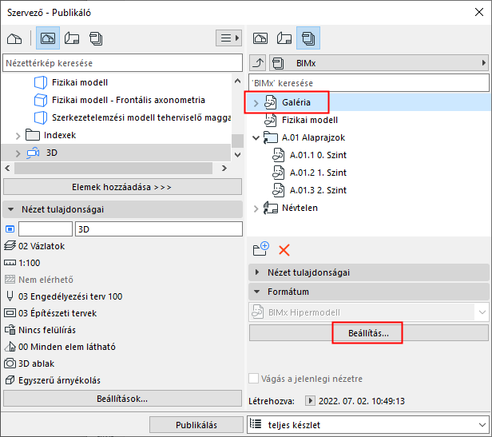Image resolution: width=492 pixels, height=437 pixels.
Task: Select the Galéria BIMx item icon
Action: click(x=271, y=102)
